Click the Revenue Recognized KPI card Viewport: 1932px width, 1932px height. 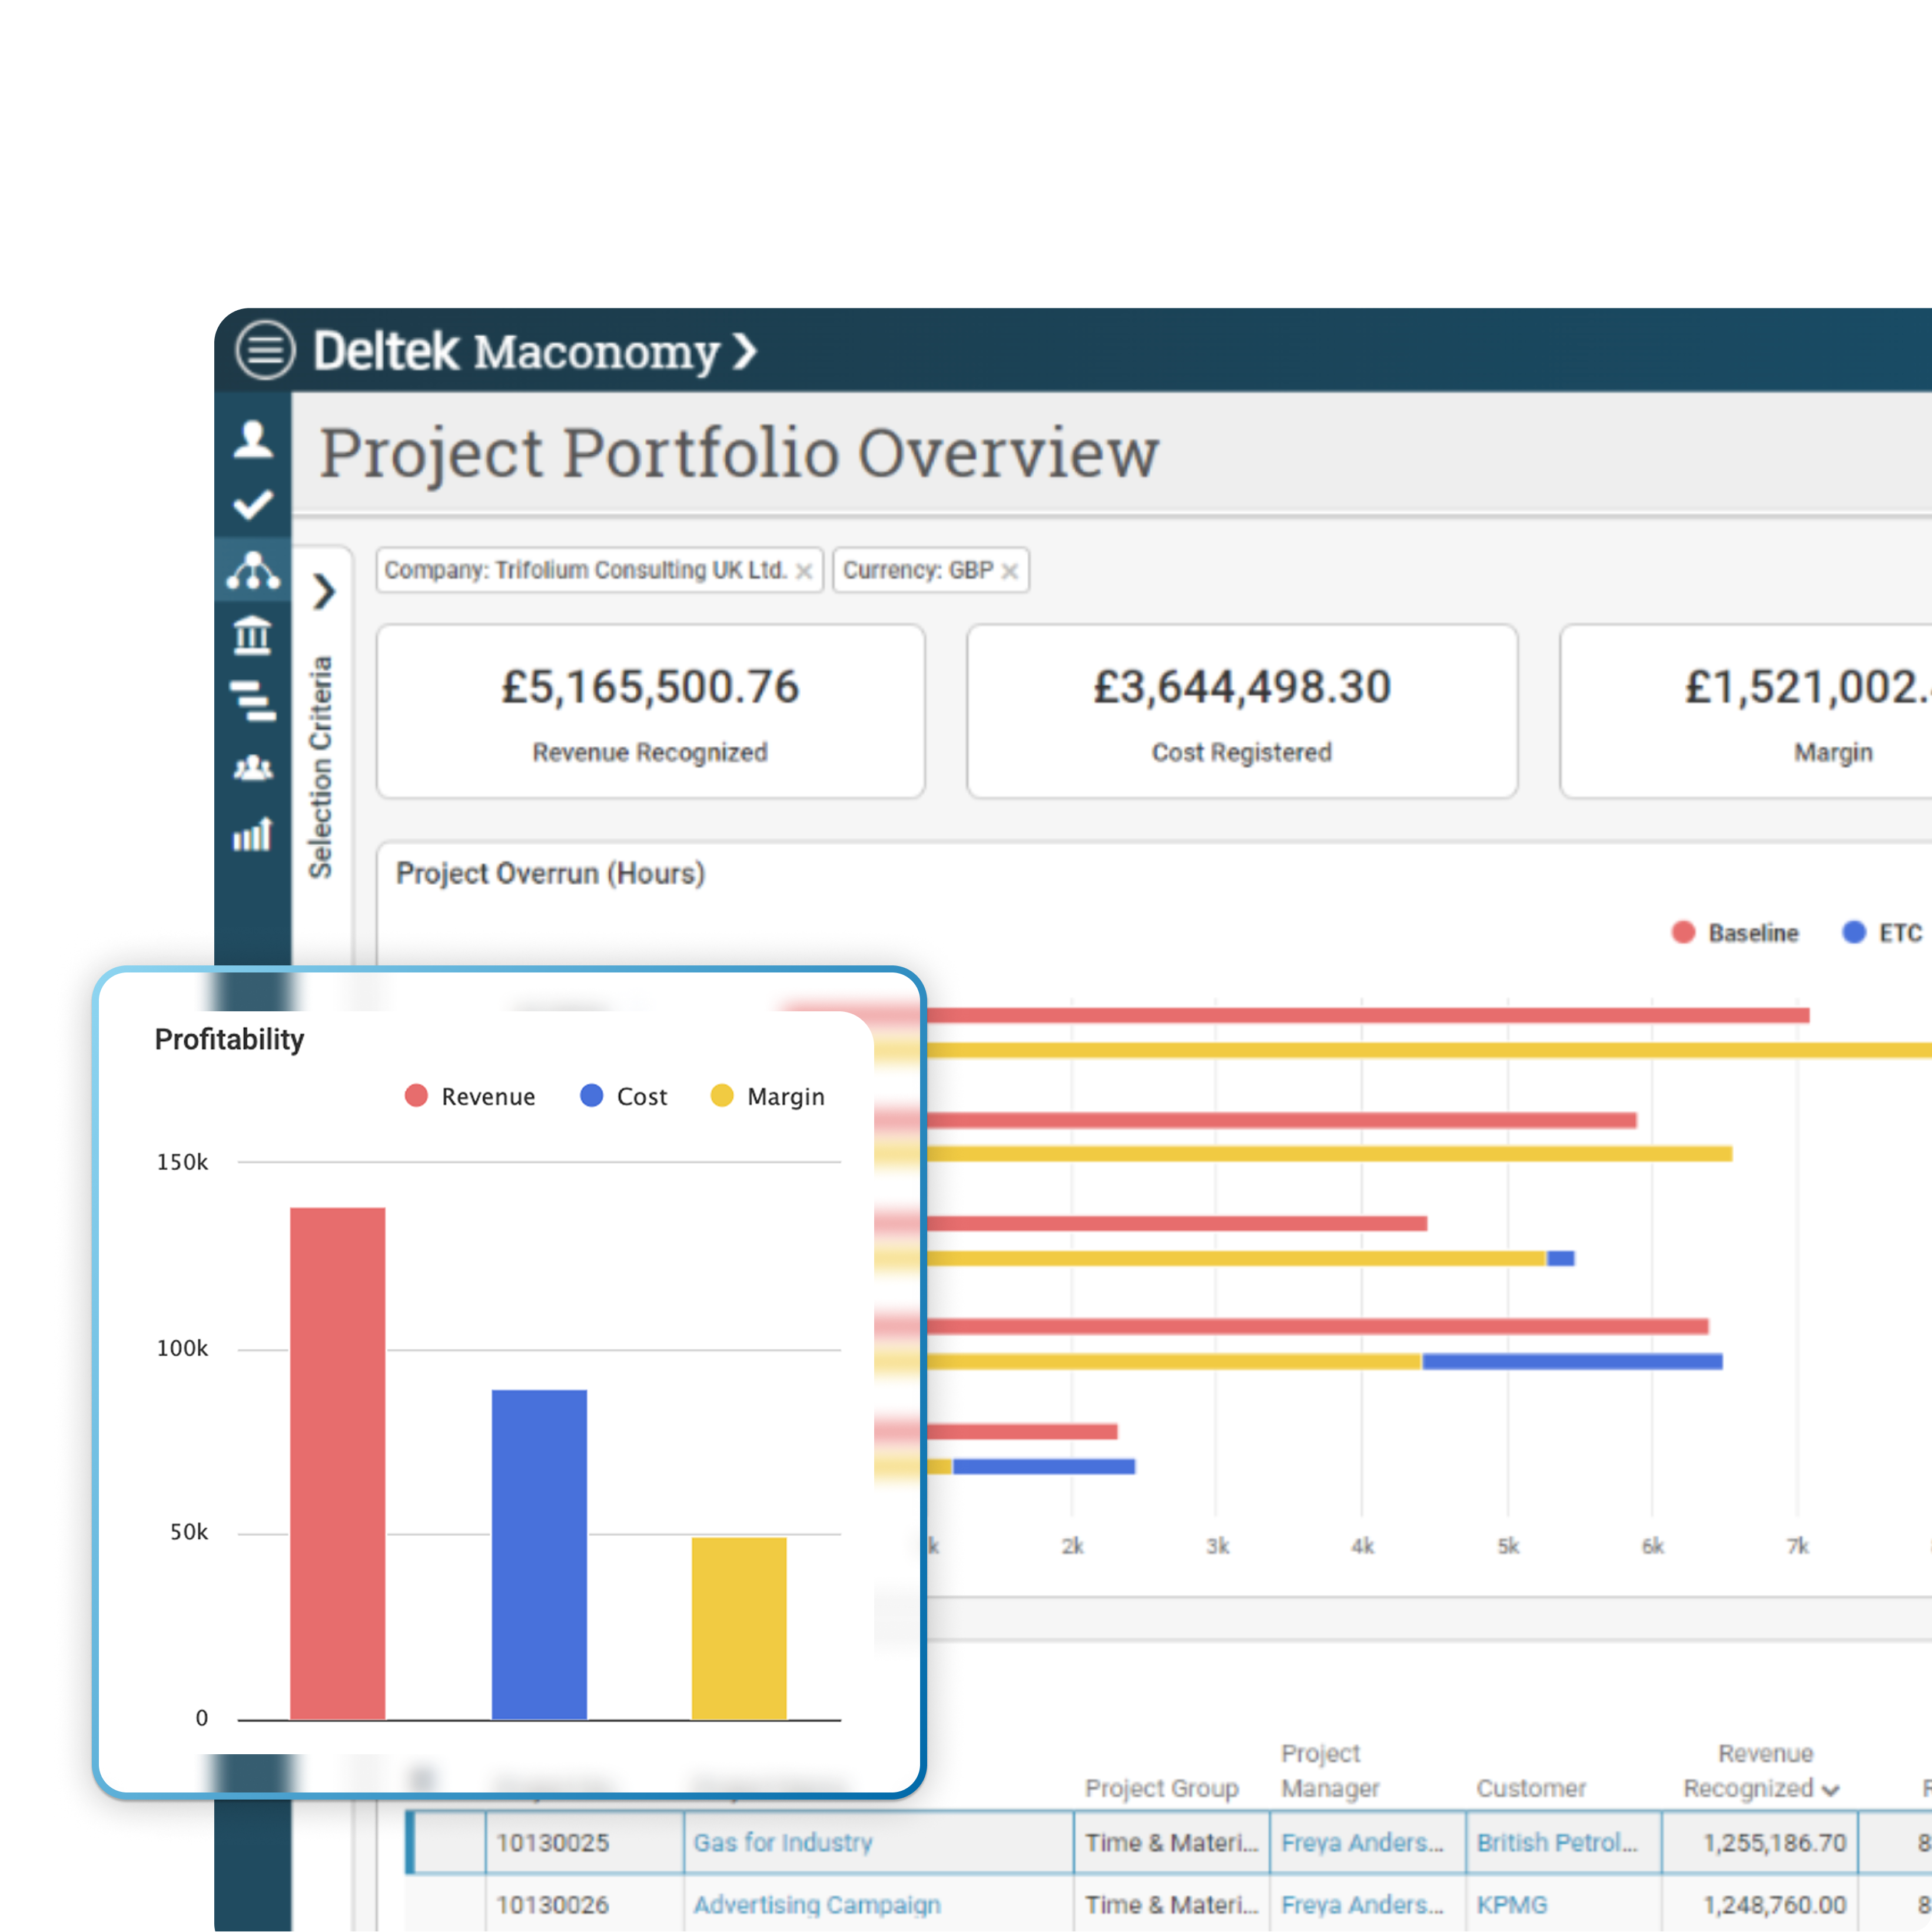point(650,711)
